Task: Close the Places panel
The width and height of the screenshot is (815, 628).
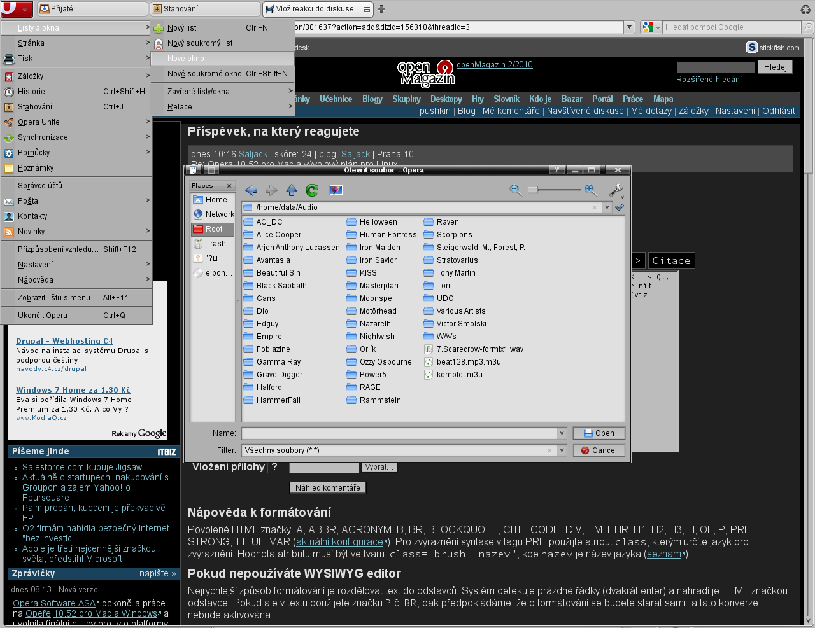Action: pos(229,186)
